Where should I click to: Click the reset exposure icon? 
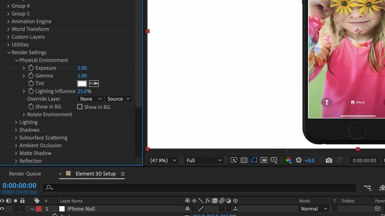click(298, 160)
